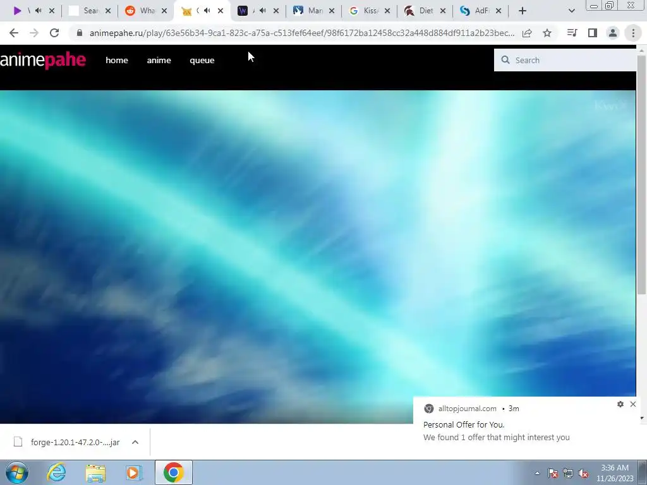Open Windows Media Player from taskbar
647x485 pixels.
point(134,472)
